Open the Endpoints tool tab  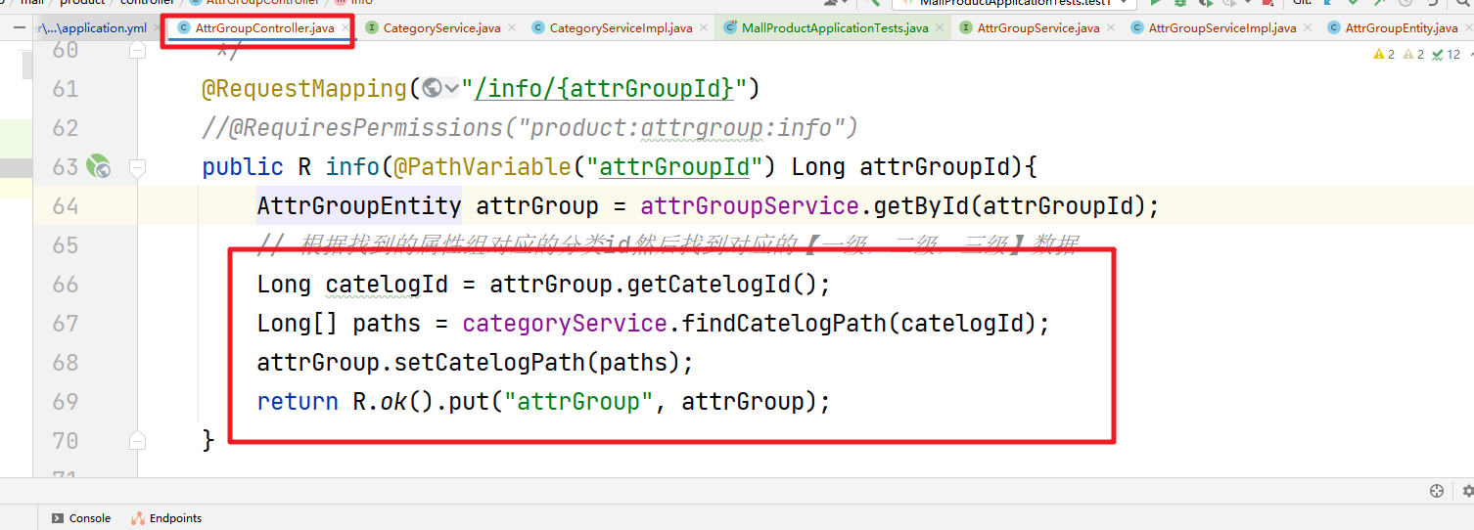pos(166,518)
